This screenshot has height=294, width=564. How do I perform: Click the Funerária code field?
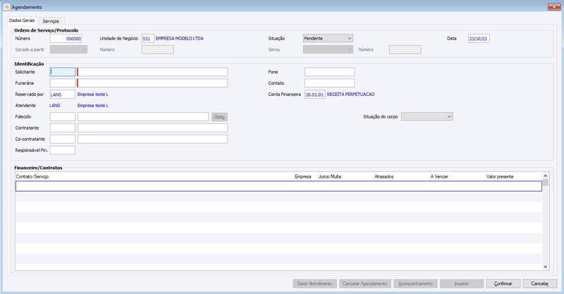click(63, 83)
